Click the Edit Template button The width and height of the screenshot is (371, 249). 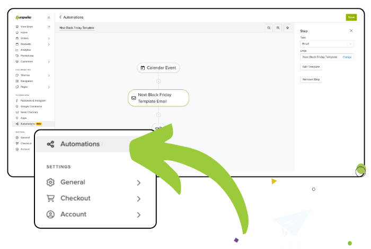point(311,67)
